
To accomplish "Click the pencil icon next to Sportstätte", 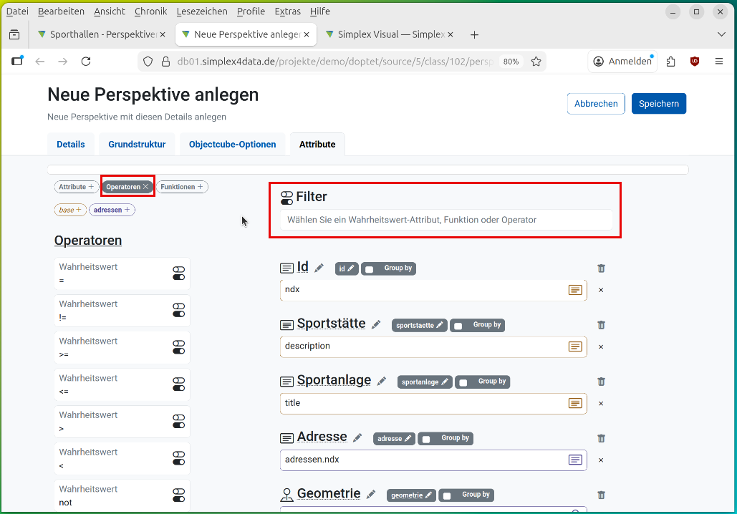I will 376,325.
